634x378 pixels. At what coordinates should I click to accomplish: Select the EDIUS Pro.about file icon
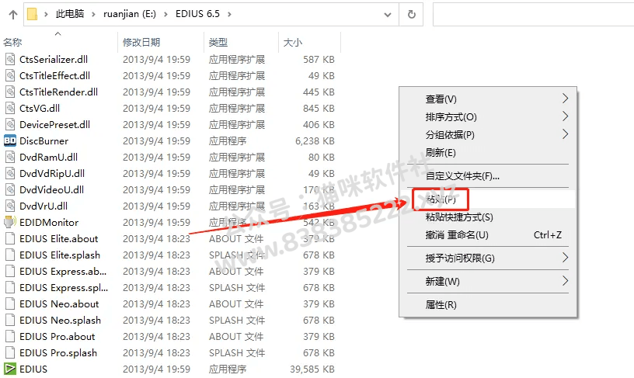pyautogui.click(x=10, y=336)
